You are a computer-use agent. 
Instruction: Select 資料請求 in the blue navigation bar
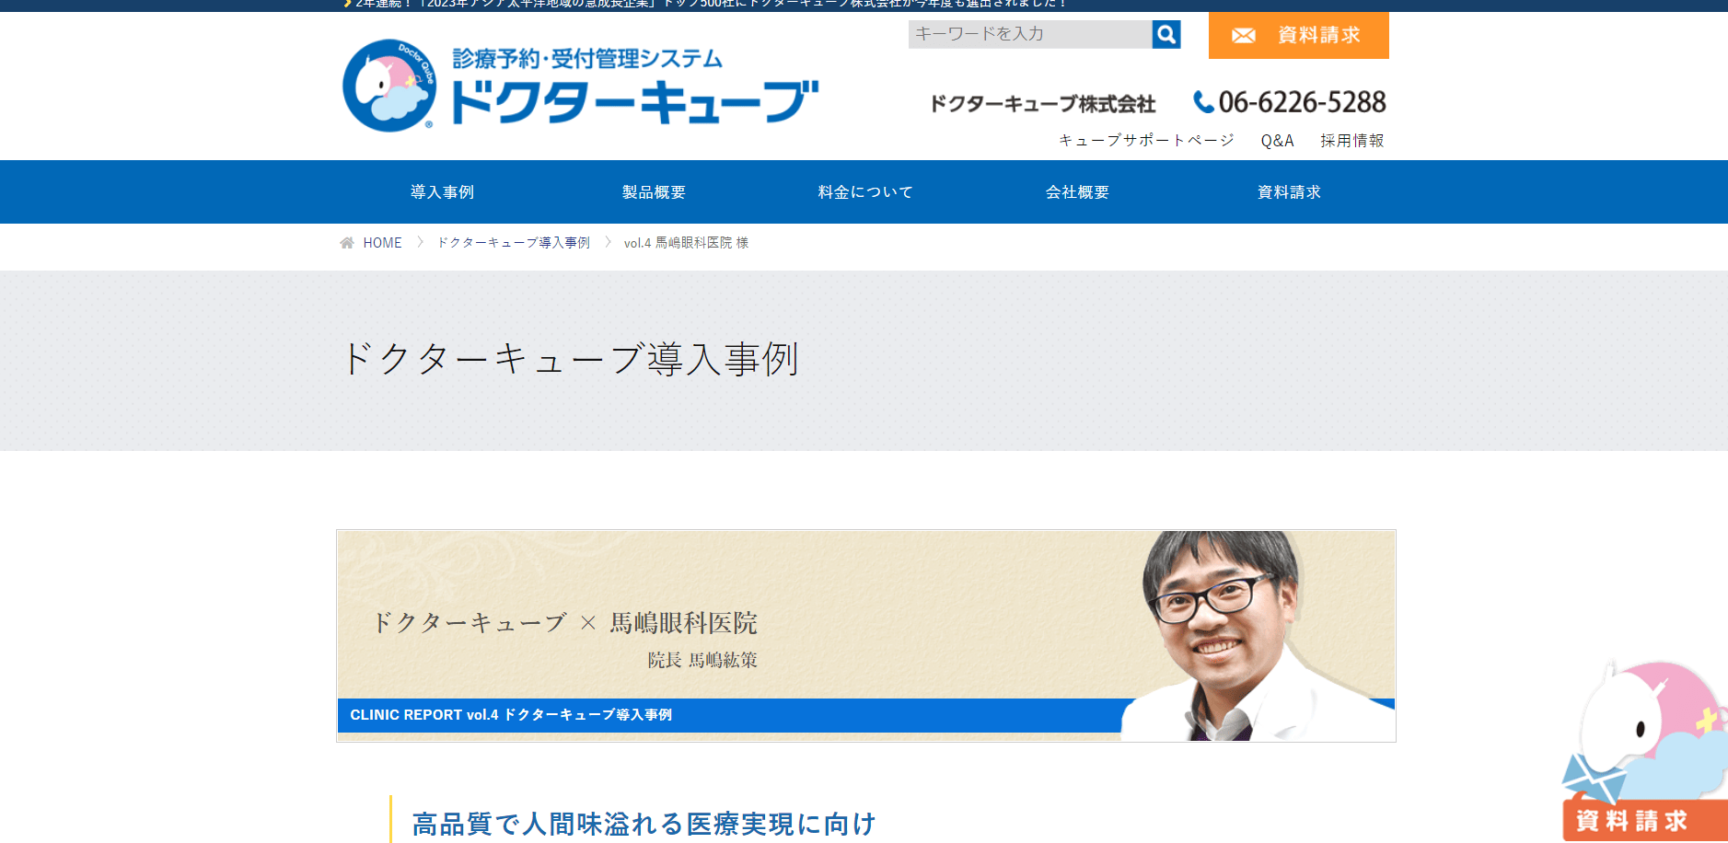coord(1289,192)
